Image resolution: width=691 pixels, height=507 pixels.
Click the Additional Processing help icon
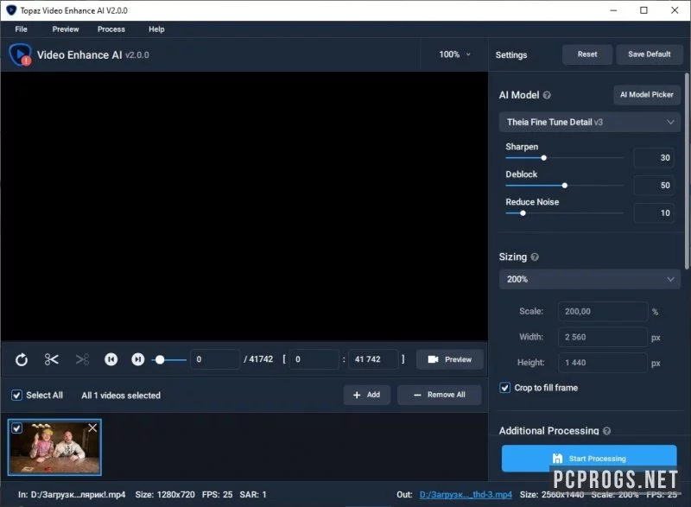(607, 431)
